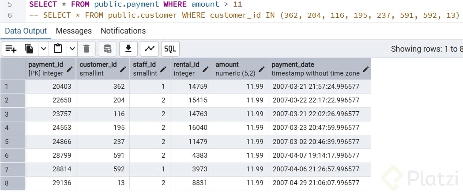Click the cell with payment_id 28799
This screenshot has width=463, height=193.
50,155
